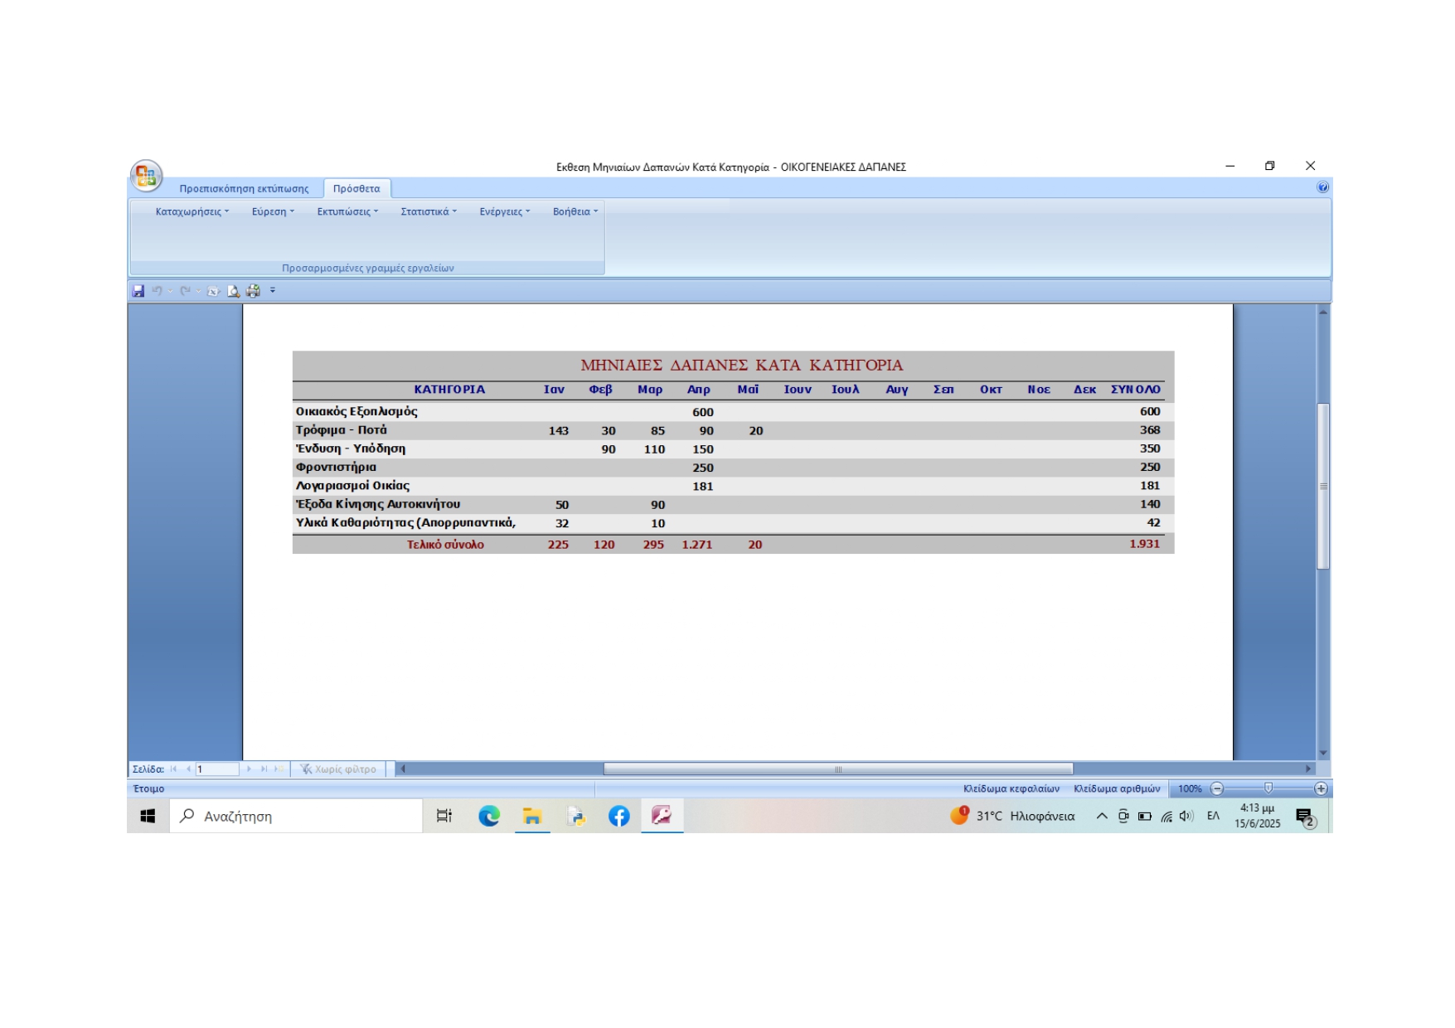Customize quick access toolbar dropdown arrow
The width and height of the screenshot is (1455, 1028).
[x=273, y=291]
